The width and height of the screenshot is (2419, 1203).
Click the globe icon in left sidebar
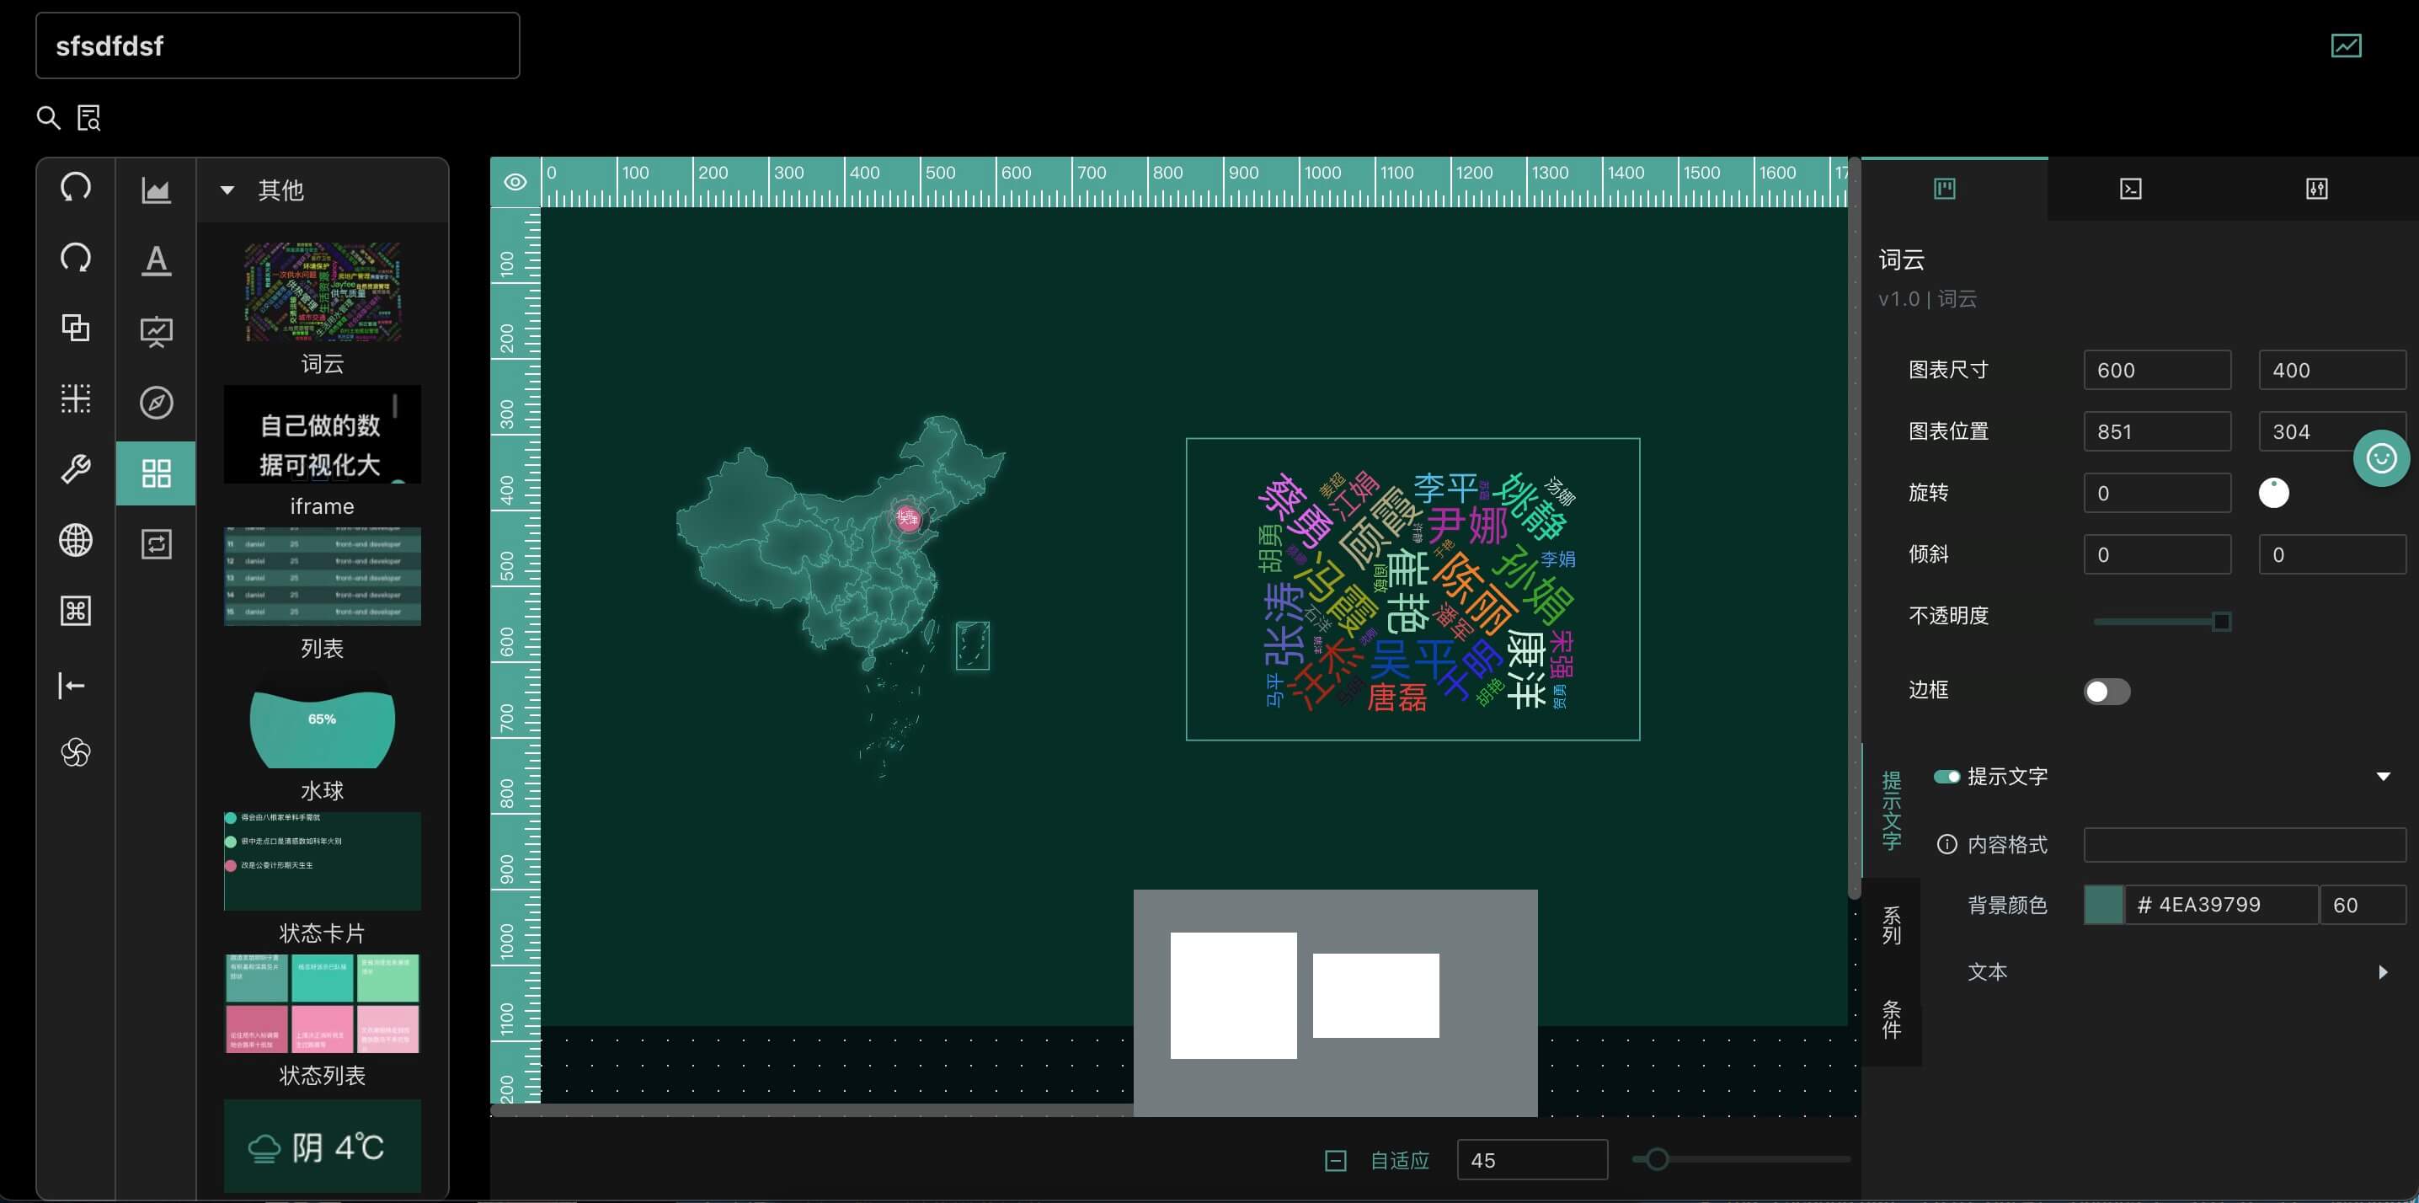tap(75, 540)
